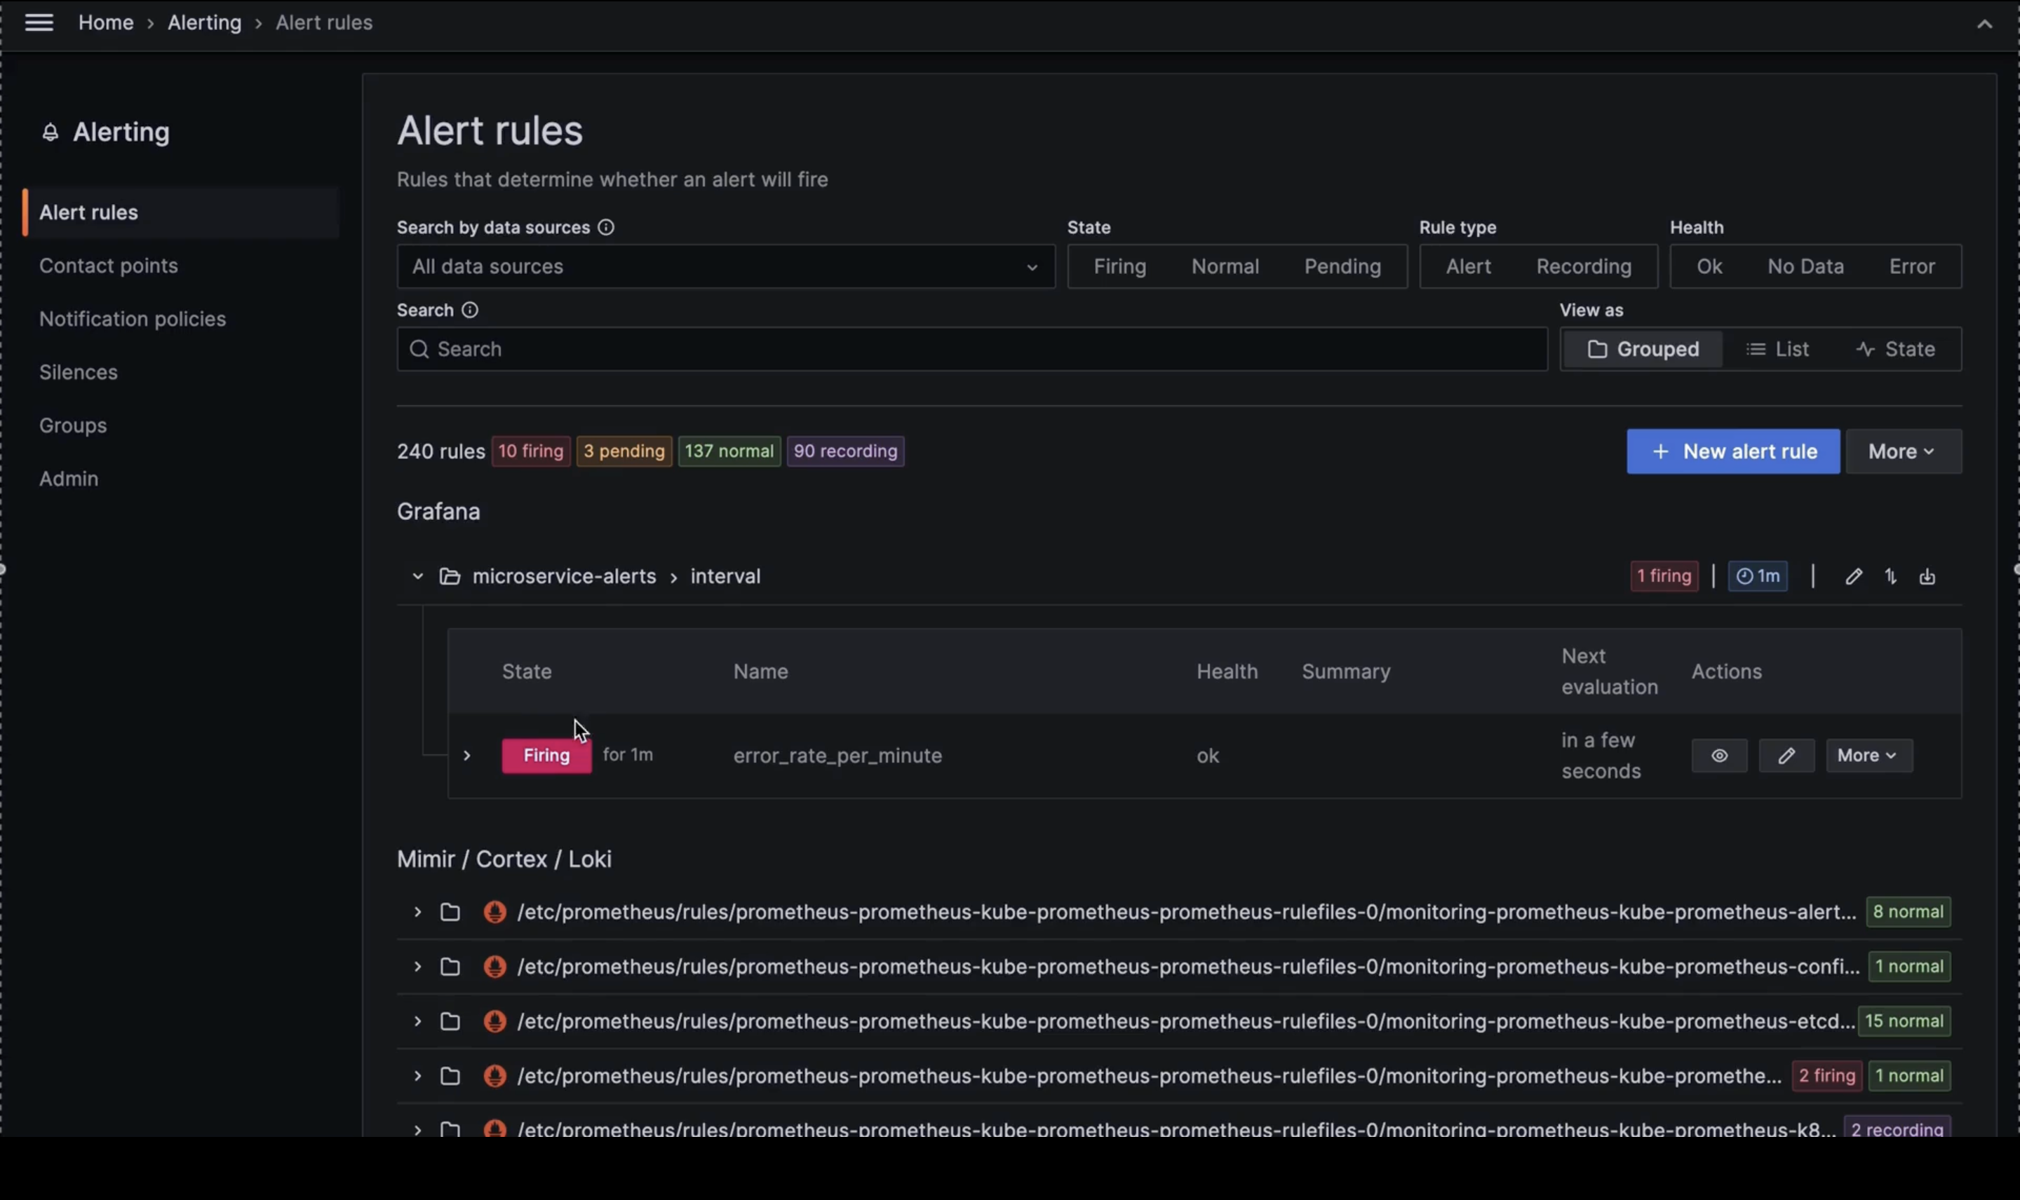Collapse top bar with chevron up icon
This screenshot has width=2020, height=1200.
(1984, 25)
